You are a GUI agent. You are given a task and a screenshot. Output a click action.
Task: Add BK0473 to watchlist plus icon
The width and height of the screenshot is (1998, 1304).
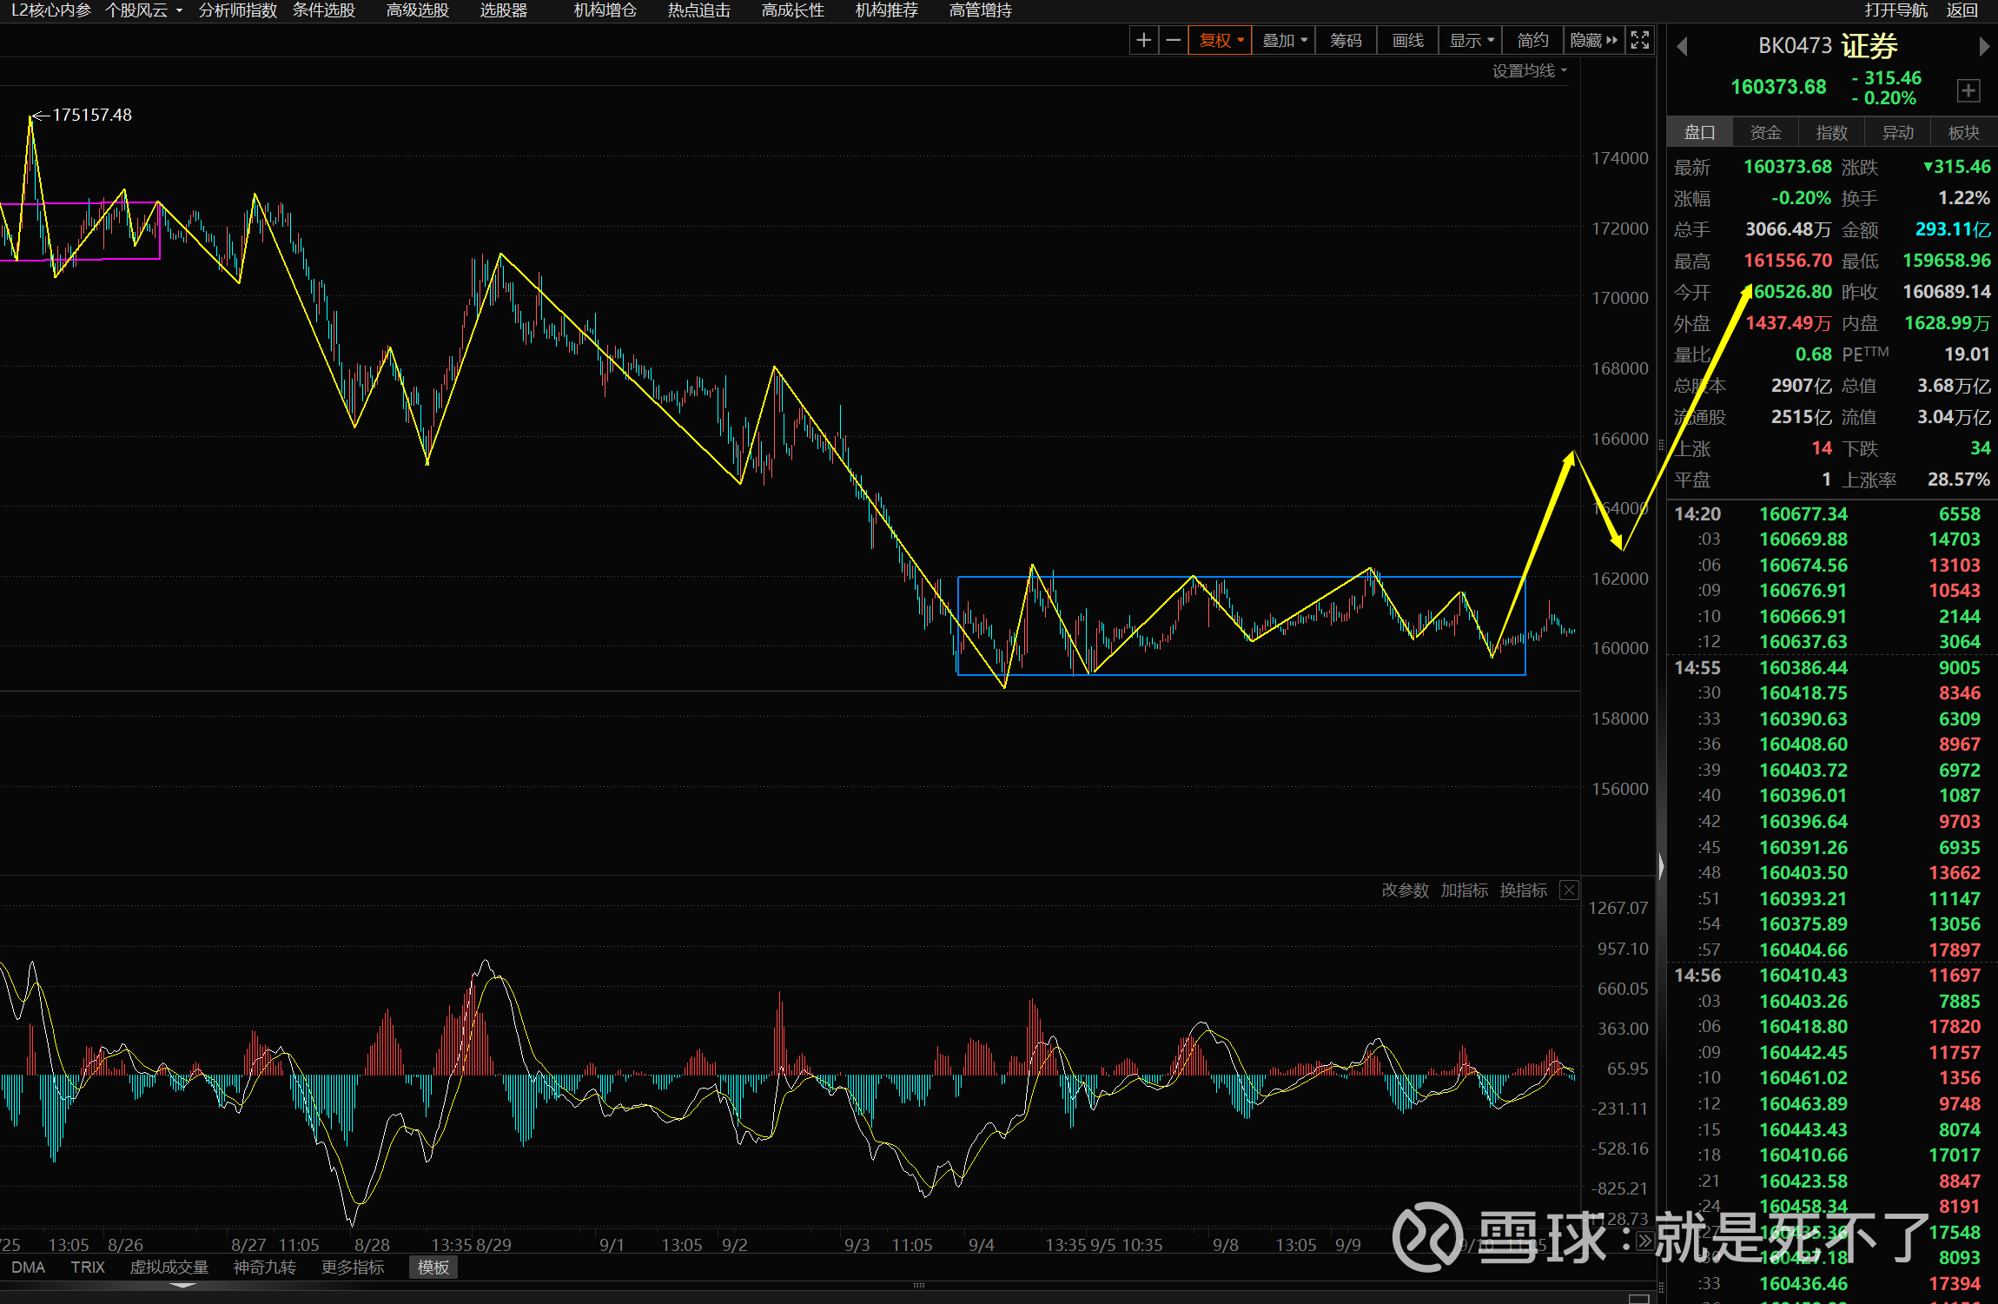point(1968,90)
